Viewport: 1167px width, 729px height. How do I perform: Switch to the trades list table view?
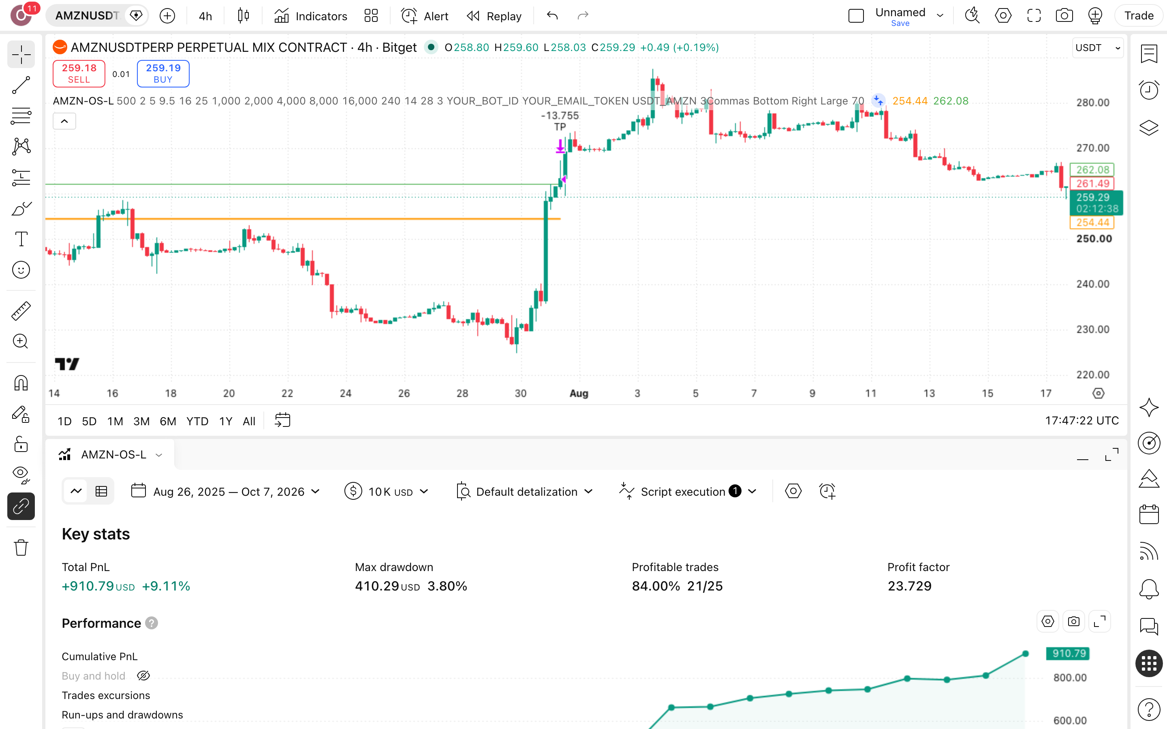click(x=101, y=491)
